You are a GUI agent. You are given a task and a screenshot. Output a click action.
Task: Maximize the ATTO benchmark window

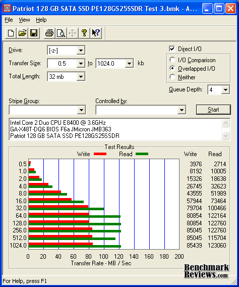(219, 9)
